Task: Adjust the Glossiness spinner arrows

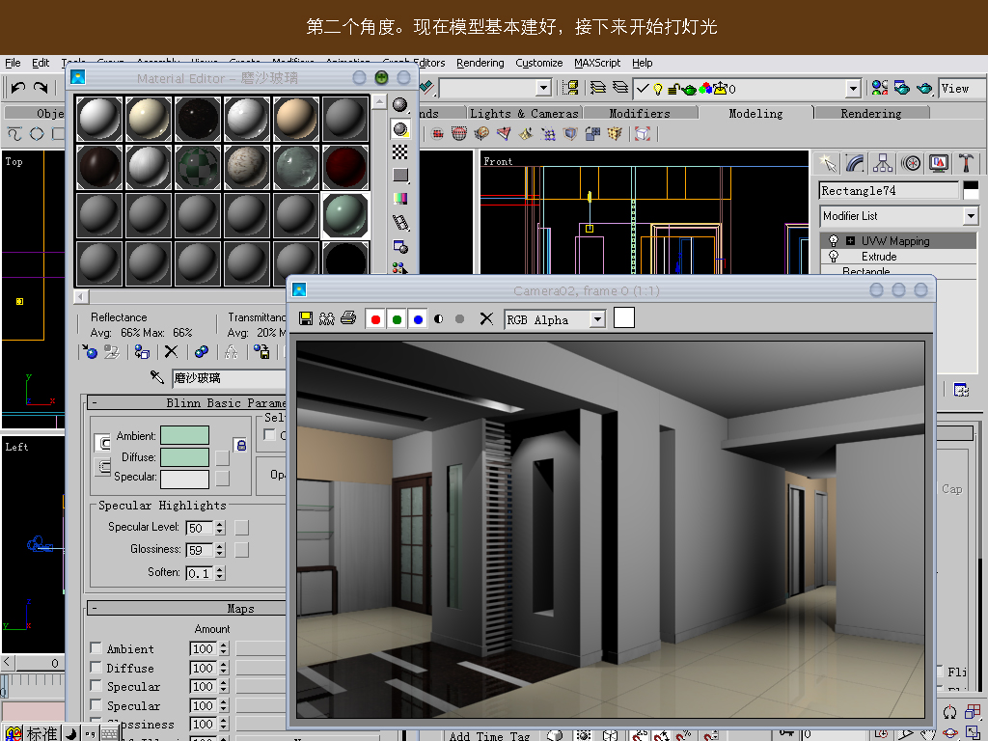Action: (220, 550)
